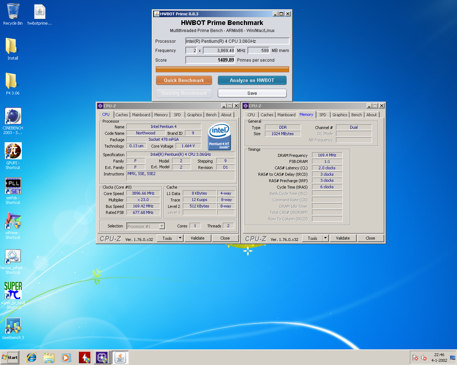The height and width of the screenshot is (365, 457).
Task: Open SPD tab in right CPU-Z window
Action: [x=323, y=115]
